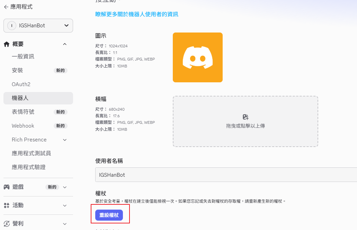Click 應用程式 back link text

click(21, 7)
